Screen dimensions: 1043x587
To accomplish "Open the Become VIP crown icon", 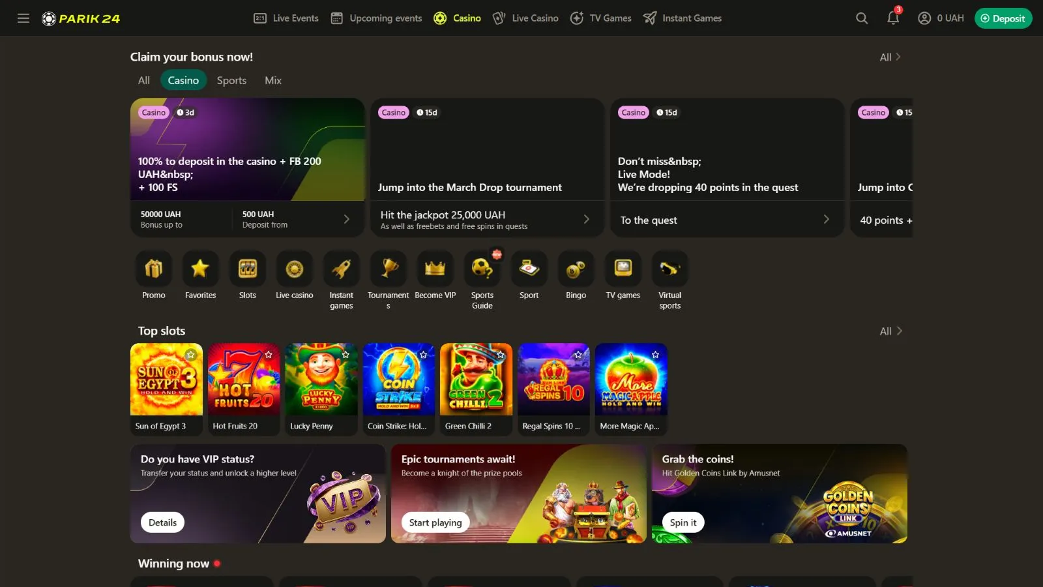I will (435, 269).
